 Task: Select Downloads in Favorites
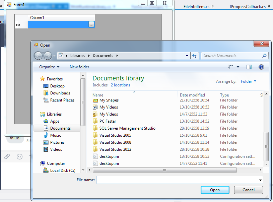click(x=60, y=93)
